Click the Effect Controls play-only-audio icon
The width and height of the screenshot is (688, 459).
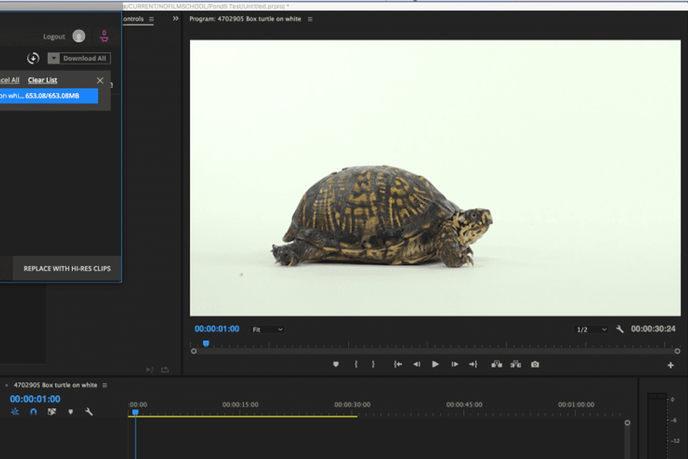[x=150, y=370]
